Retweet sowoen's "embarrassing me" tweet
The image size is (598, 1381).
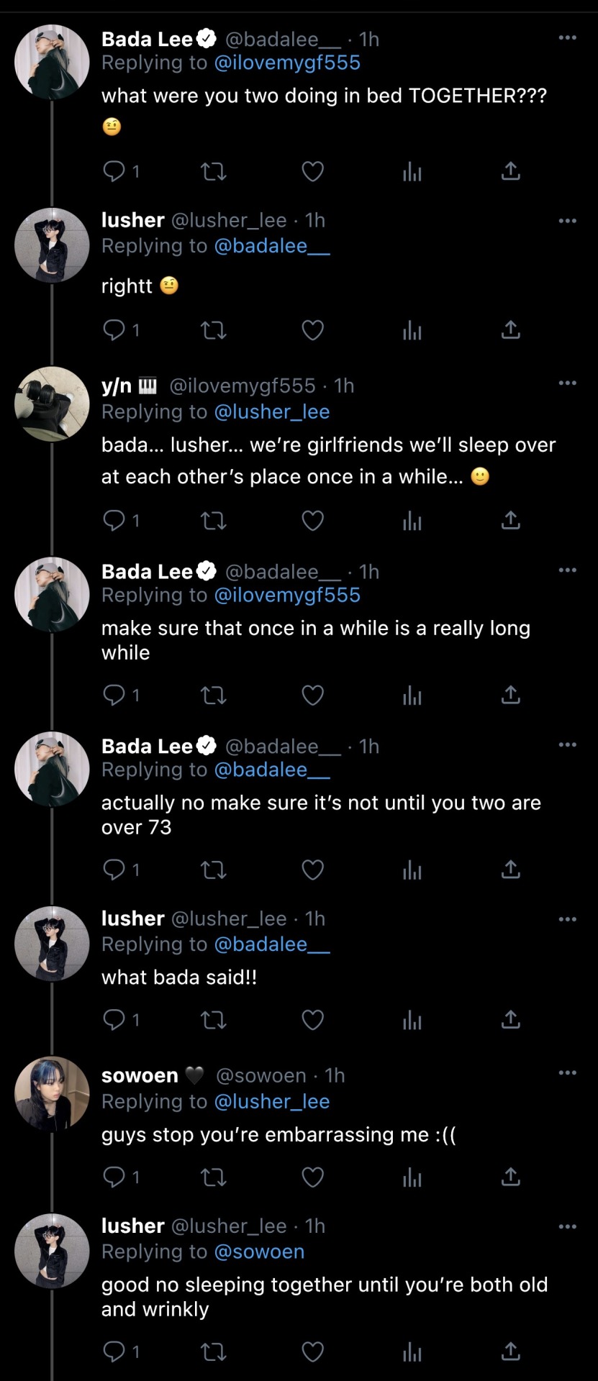click(213, 1177)
